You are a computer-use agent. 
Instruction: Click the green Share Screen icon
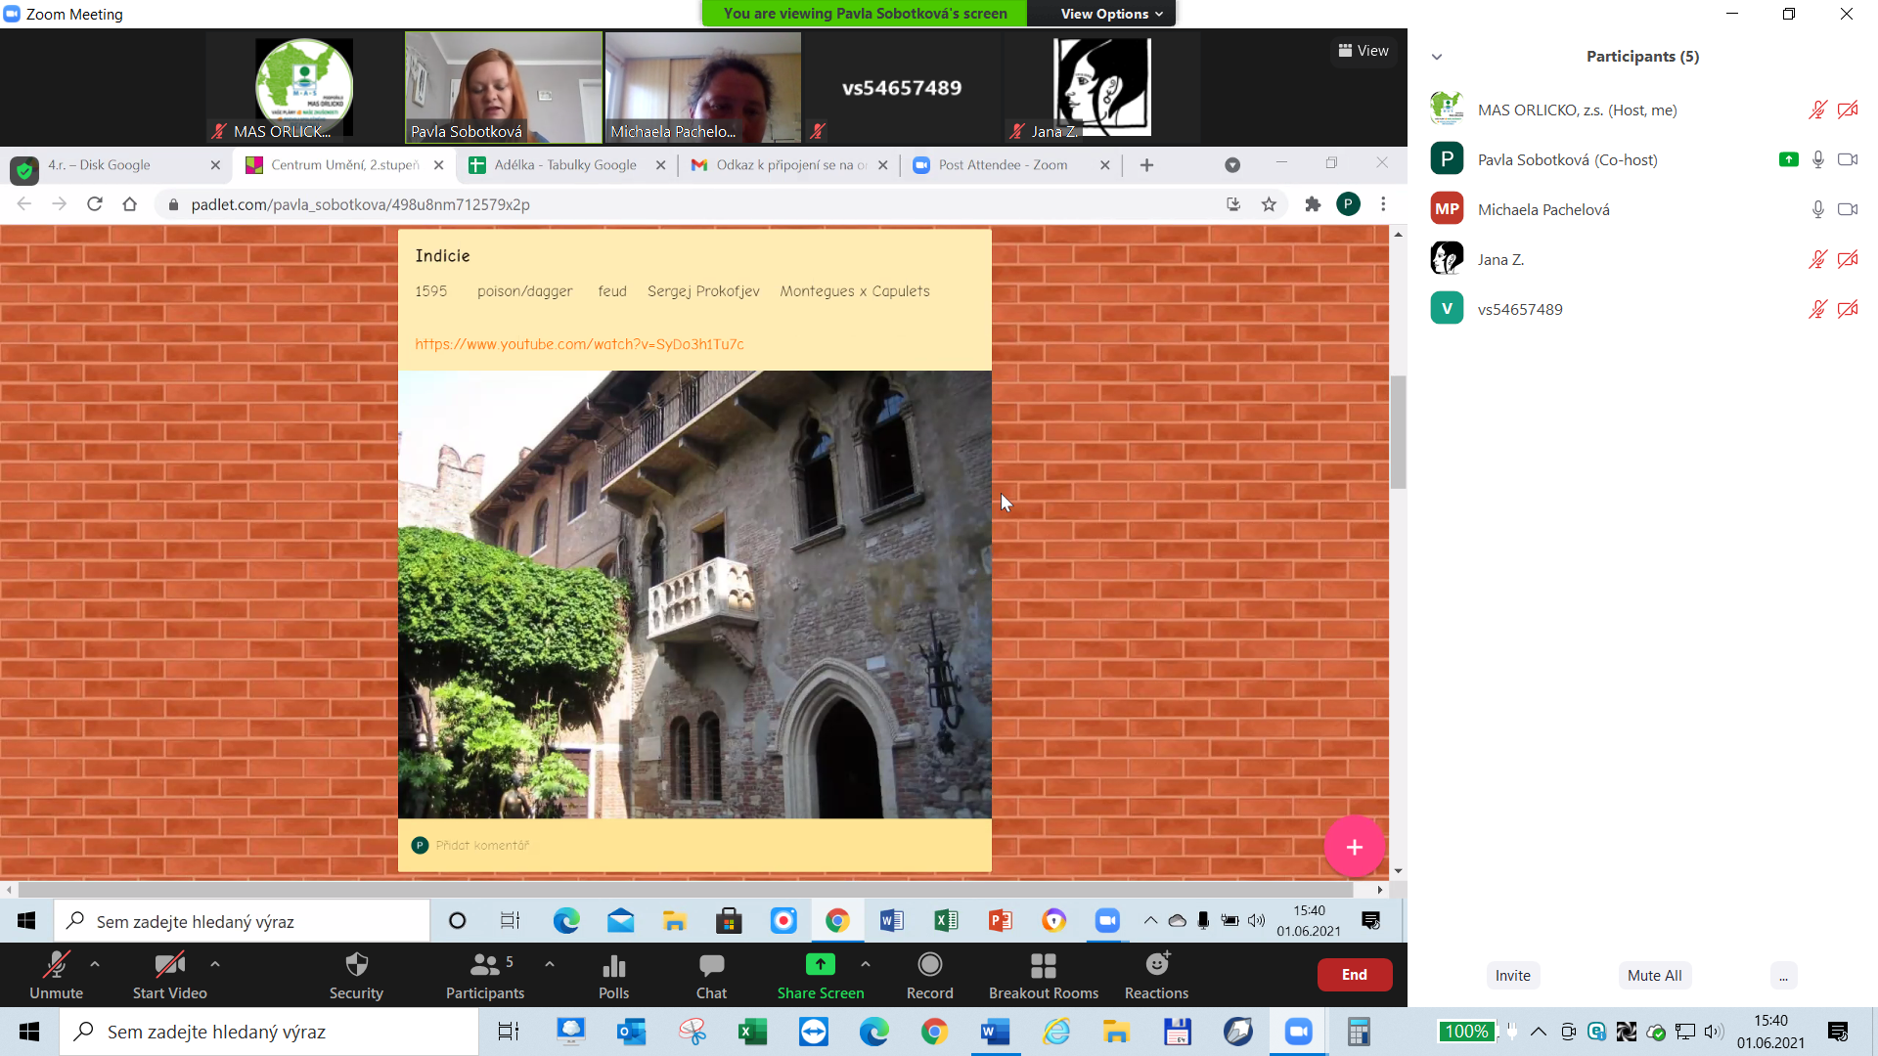click(820, 965)
